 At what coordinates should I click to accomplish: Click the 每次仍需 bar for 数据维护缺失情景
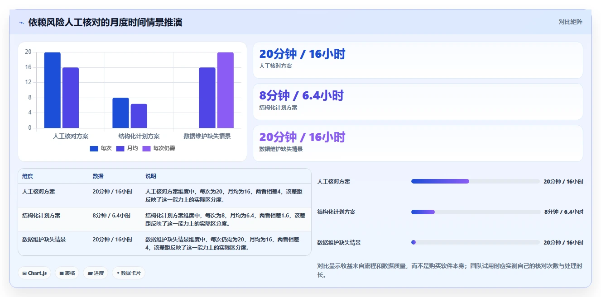coord(226,90)
